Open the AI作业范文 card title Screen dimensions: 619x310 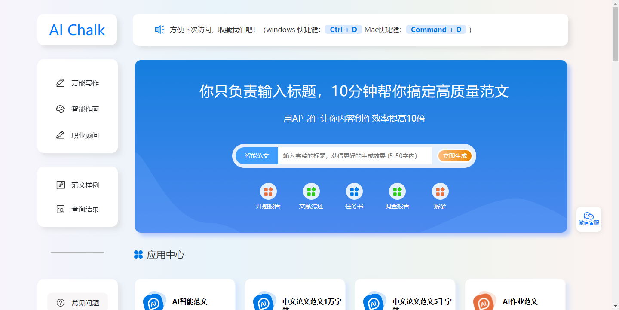(520, 302)
